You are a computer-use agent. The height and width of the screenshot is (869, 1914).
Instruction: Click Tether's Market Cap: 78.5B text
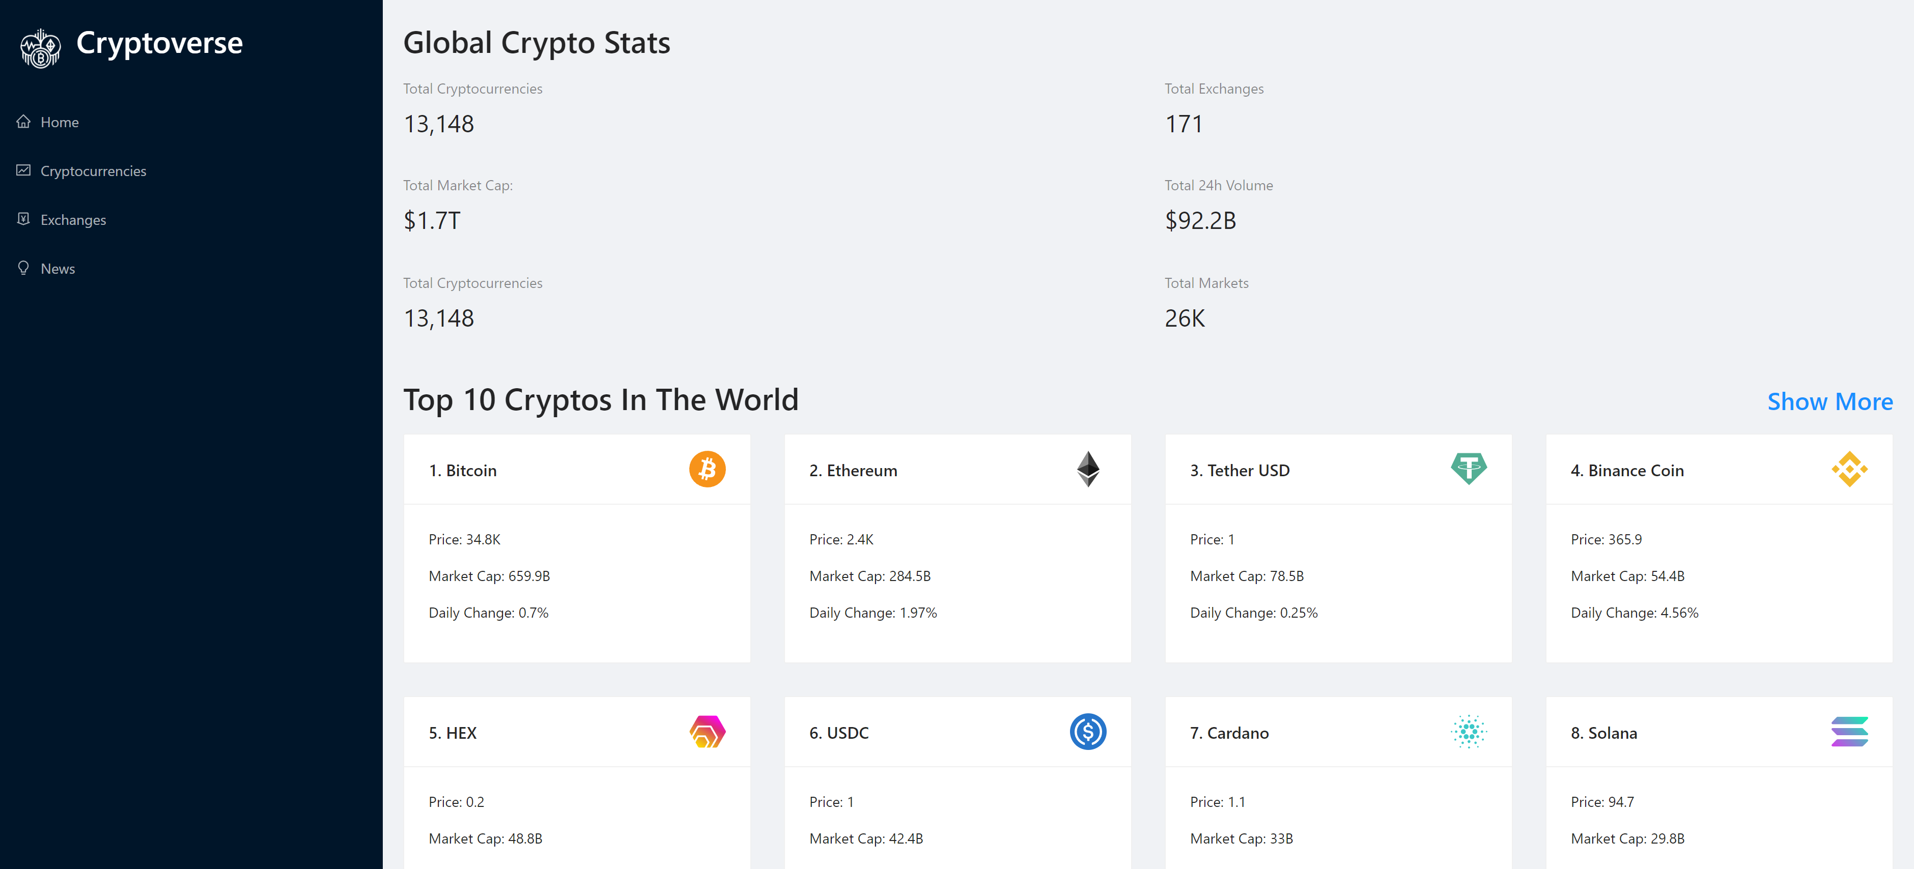tap(1247, 576)
